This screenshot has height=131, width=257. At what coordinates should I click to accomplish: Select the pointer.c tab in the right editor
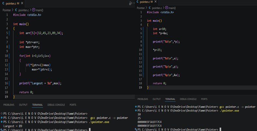pyautogui.click(x=147, y=2)
